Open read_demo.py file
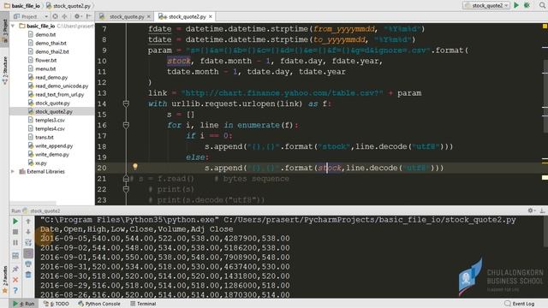 [51, 77]
